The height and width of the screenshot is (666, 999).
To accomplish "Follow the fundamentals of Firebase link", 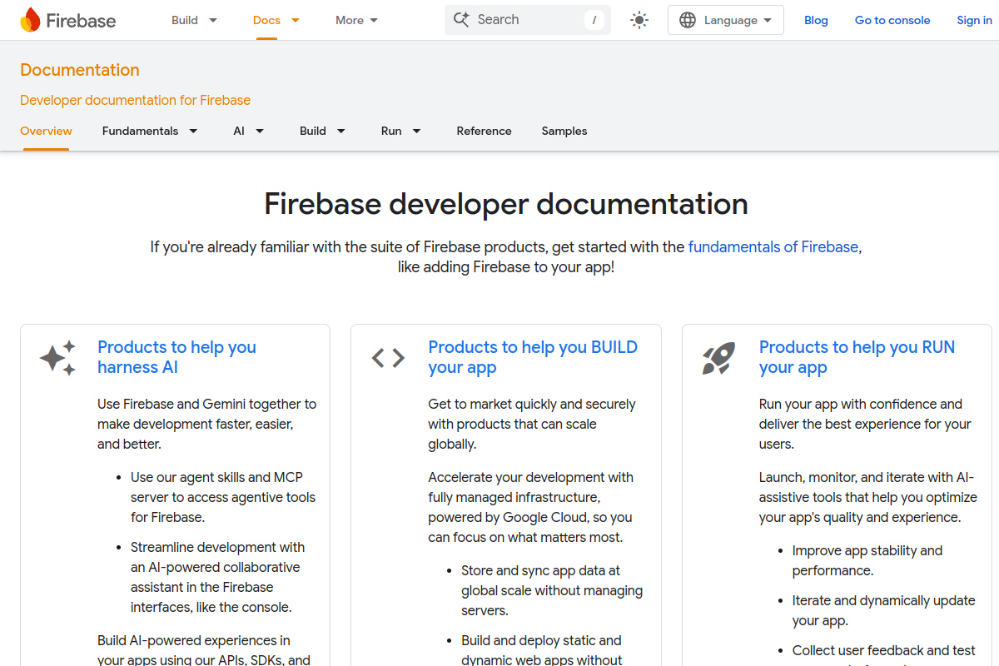I will pyautogui.click(x=773, y=247).
